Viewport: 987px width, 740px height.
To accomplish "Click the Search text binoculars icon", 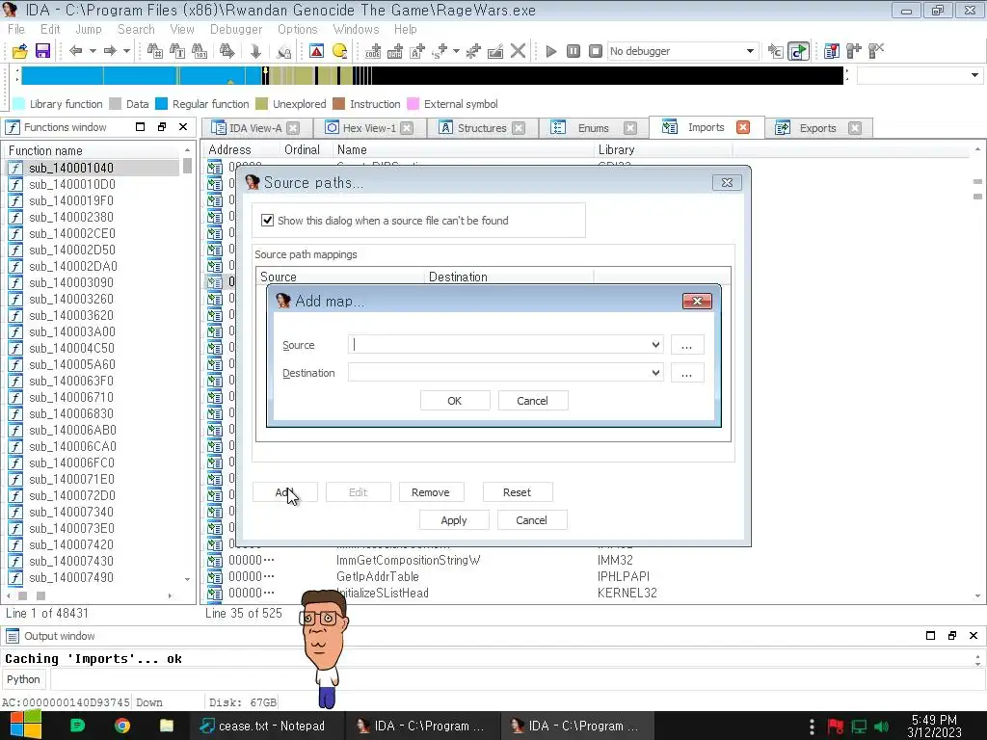I will pyautogui.click(x=177, y=51).
